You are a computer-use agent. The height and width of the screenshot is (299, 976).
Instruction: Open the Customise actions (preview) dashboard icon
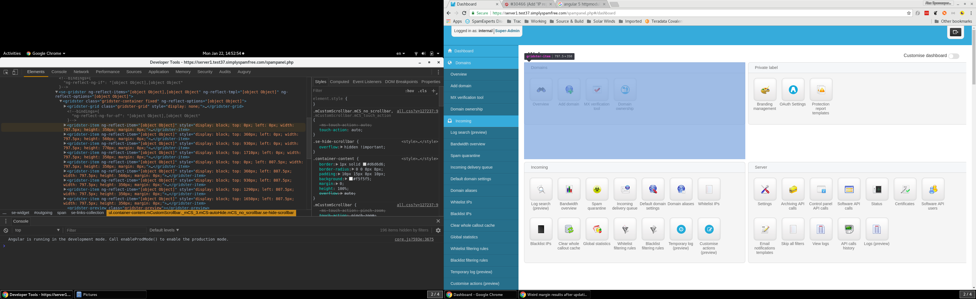[x=709, y=229]
